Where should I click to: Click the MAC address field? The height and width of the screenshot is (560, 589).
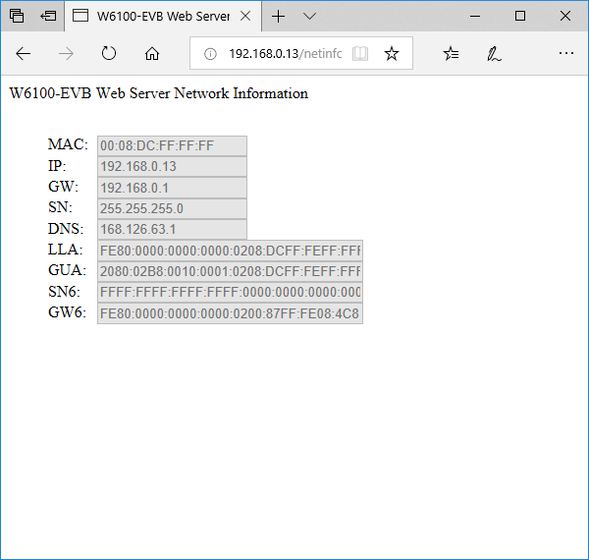(x=172, y=145)
